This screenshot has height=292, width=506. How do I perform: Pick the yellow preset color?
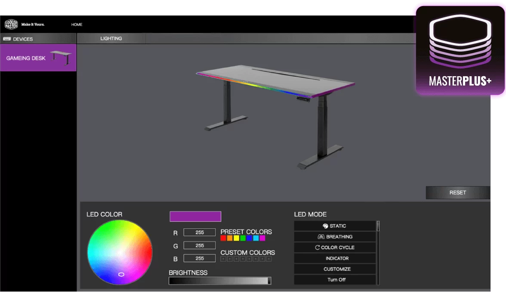click(236, 239)
